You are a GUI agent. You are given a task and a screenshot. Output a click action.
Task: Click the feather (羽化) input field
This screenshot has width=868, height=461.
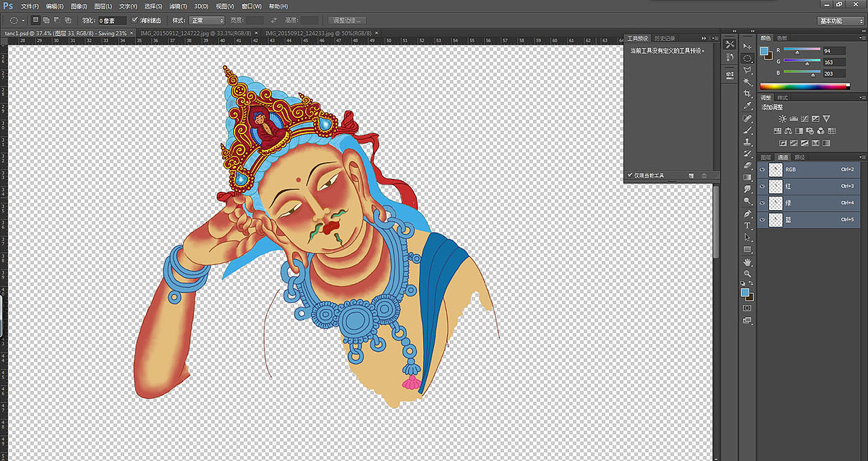pos(112,20)
